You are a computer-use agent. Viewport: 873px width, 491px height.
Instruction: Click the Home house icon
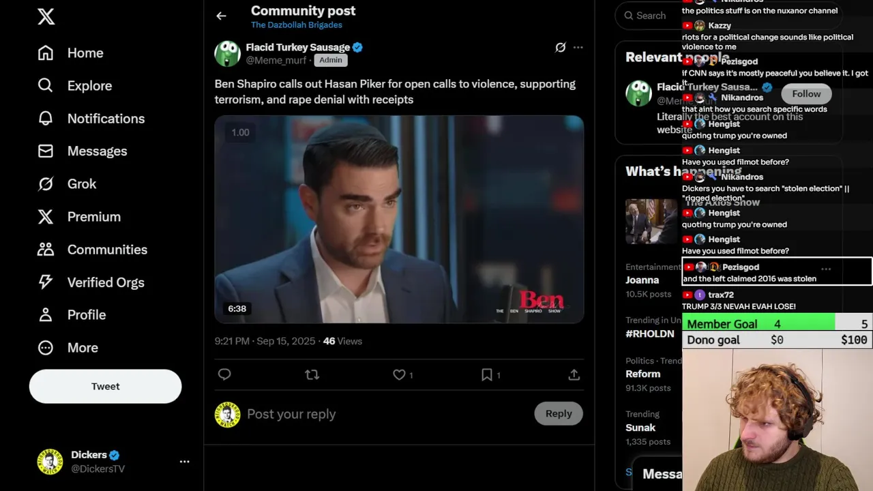pyautogui.click(x=46, y=53)
